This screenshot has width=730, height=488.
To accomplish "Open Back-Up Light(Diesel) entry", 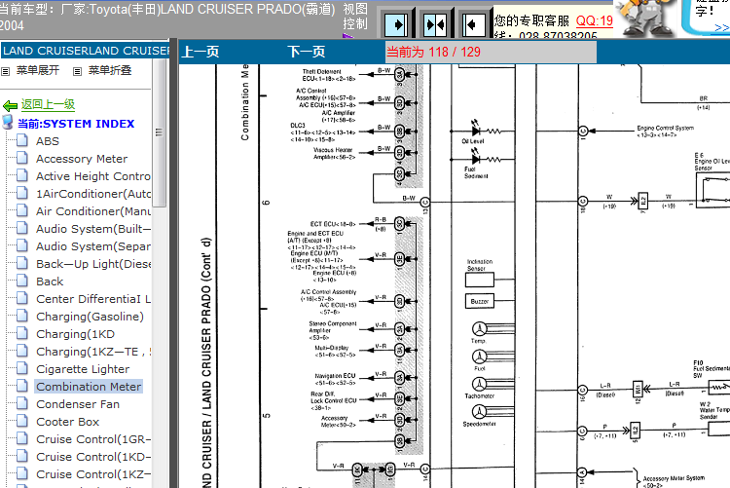I will 93,264.
